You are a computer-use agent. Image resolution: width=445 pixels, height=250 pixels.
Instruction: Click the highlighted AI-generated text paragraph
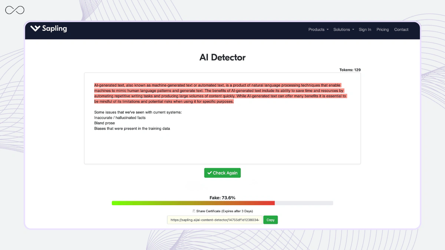(220, 93)
